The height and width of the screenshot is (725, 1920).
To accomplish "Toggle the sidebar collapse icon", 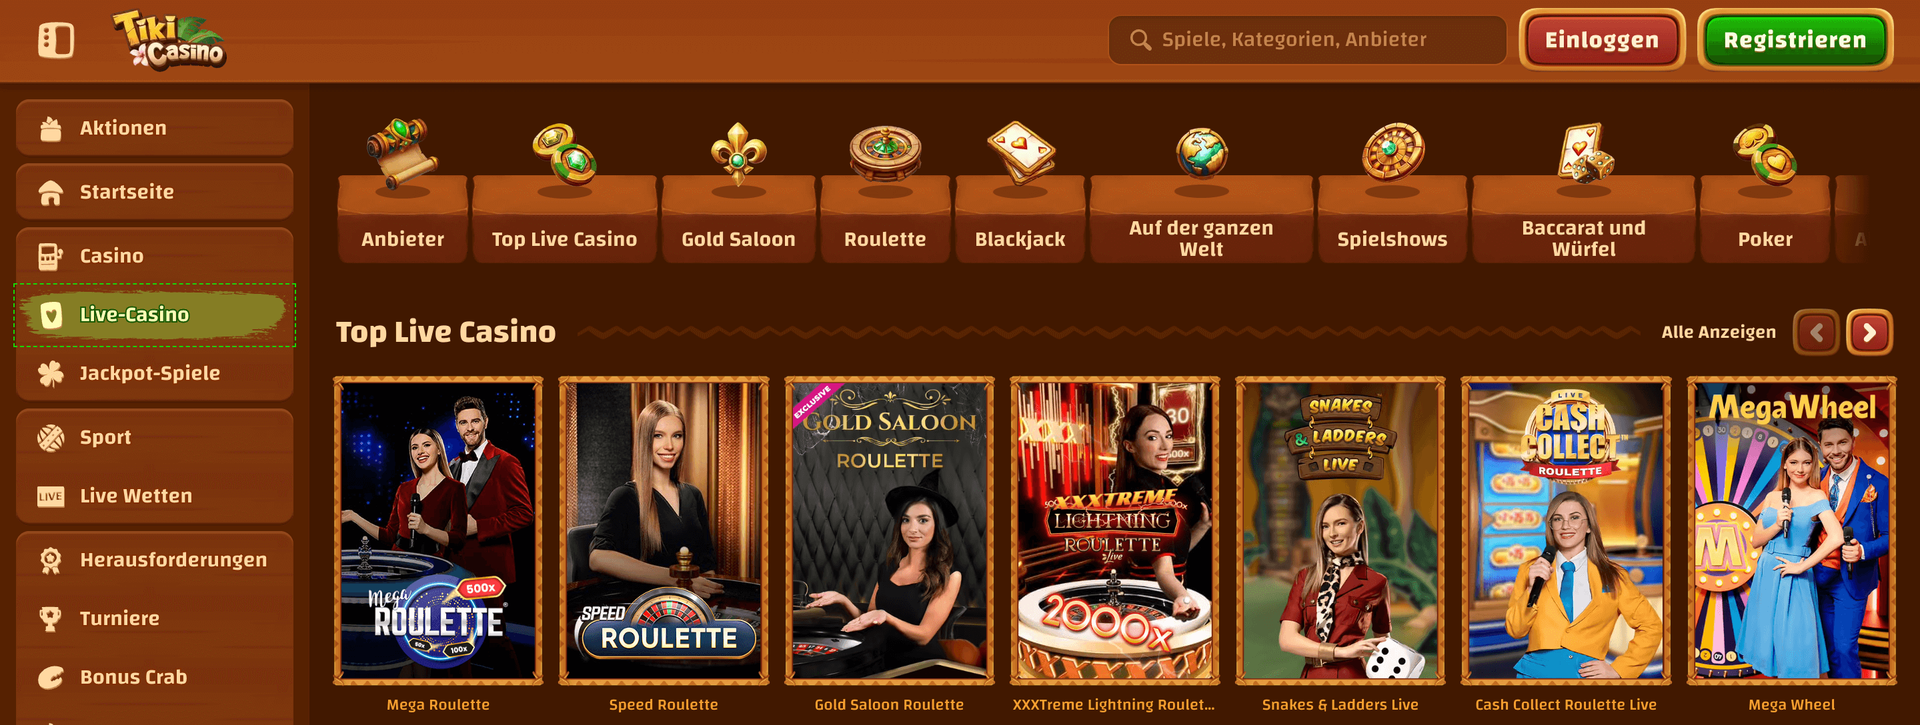I will pos(56,40).
